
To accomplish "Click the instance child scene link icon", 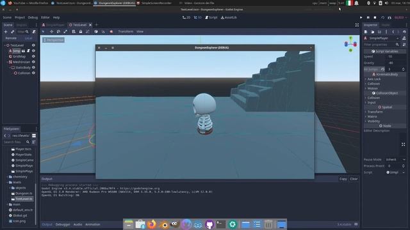I will 12,31.
